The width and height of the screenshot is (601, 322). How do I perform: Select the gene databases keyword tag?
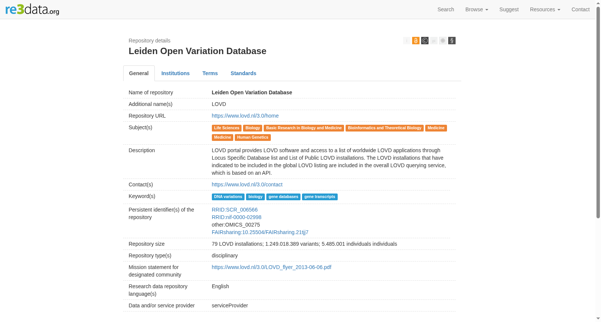[283, 197]
